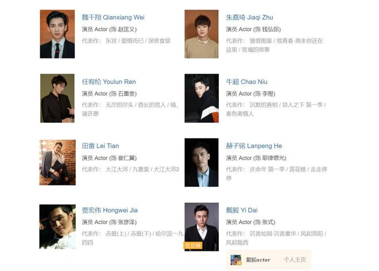379x271 pixels.
Task: Open Qianxiang Wei's profile photo
Action: point(57,34)
